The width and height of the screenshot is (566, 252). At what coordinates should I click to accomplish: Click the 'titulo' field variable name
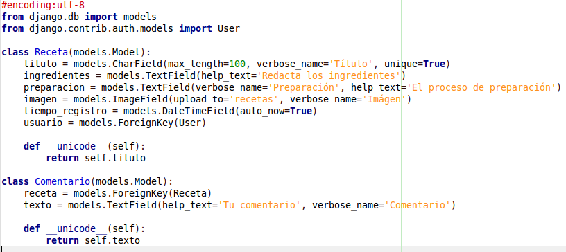click(x=40, y=64)
